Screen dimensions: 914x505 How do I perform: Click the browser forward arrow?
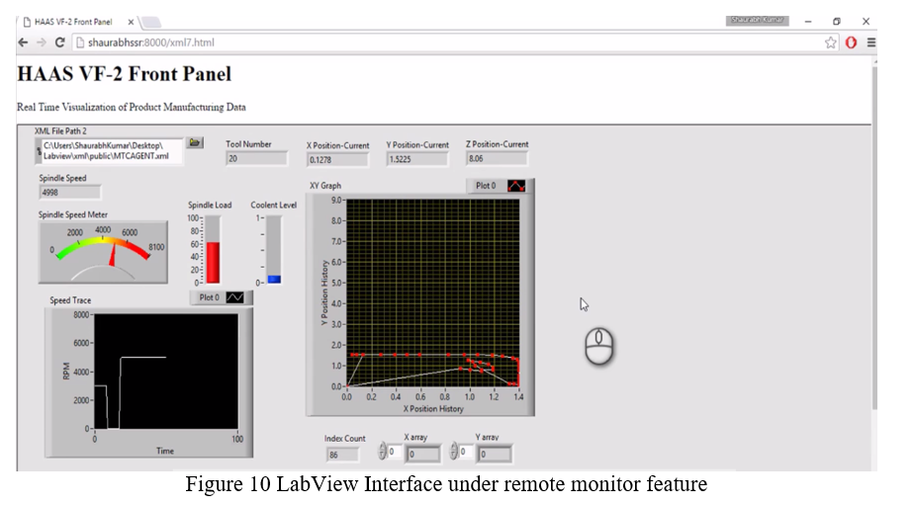pos(41,42)
